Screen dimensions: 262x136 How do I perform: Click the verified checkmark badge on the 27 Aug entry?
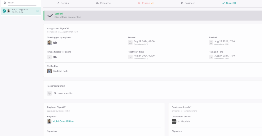point(4,11)
